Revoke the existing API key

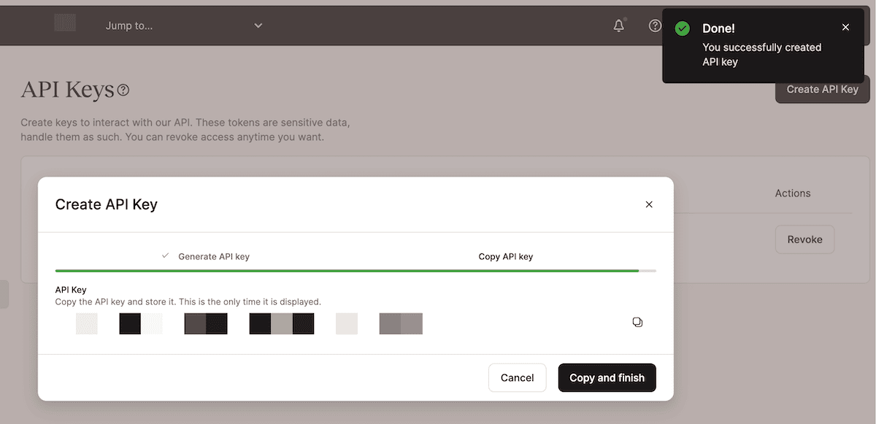click(804, 239)
